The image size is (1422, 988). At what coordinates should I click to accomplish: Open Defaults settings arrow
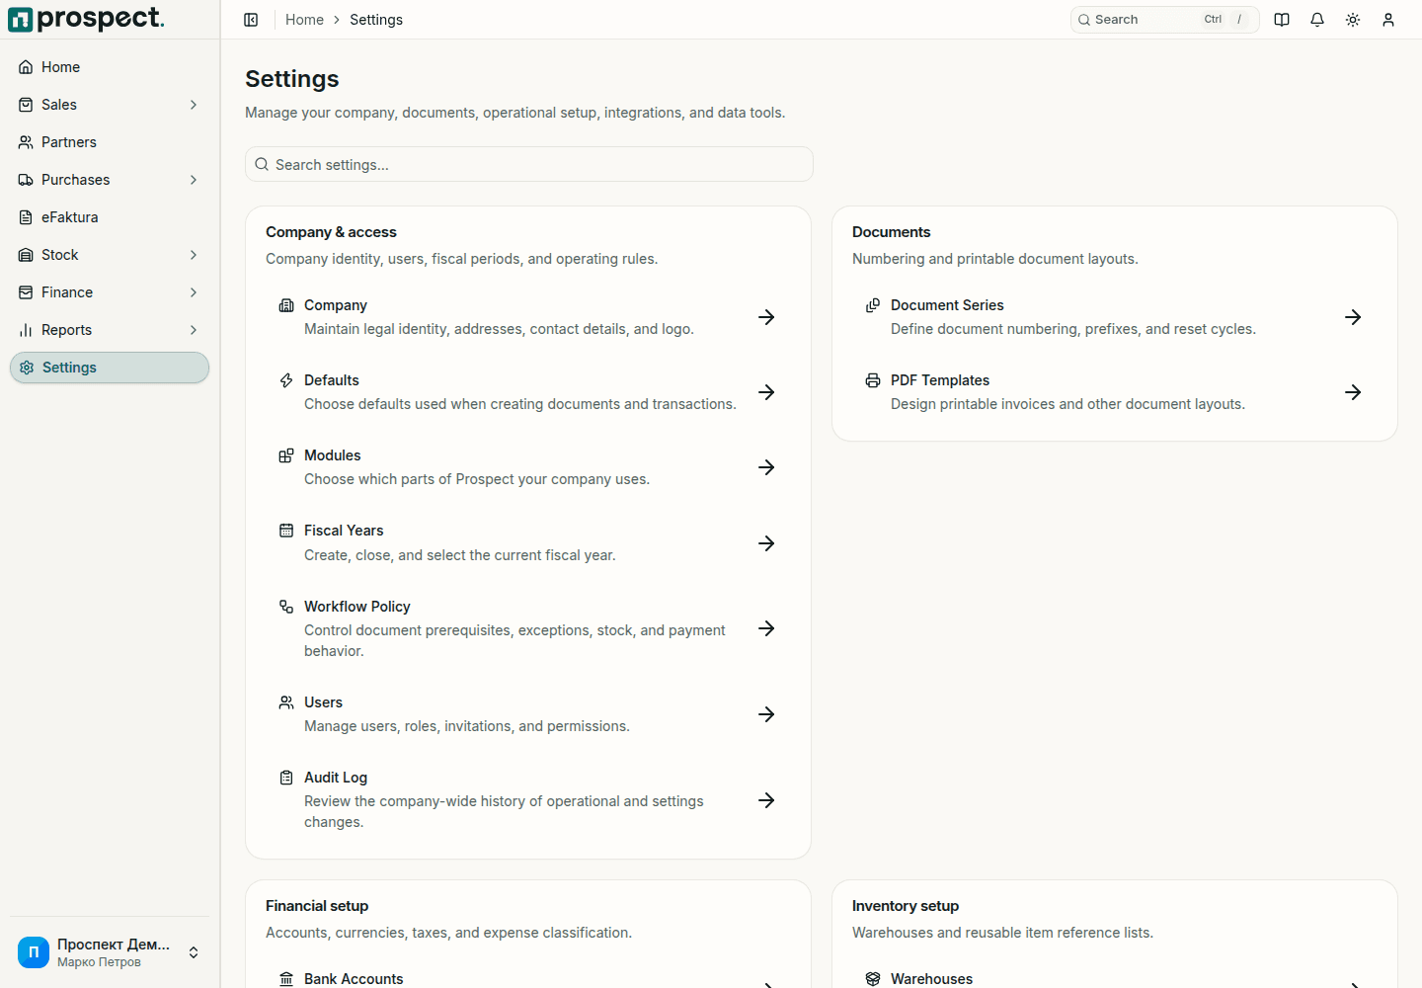[766, 392]
